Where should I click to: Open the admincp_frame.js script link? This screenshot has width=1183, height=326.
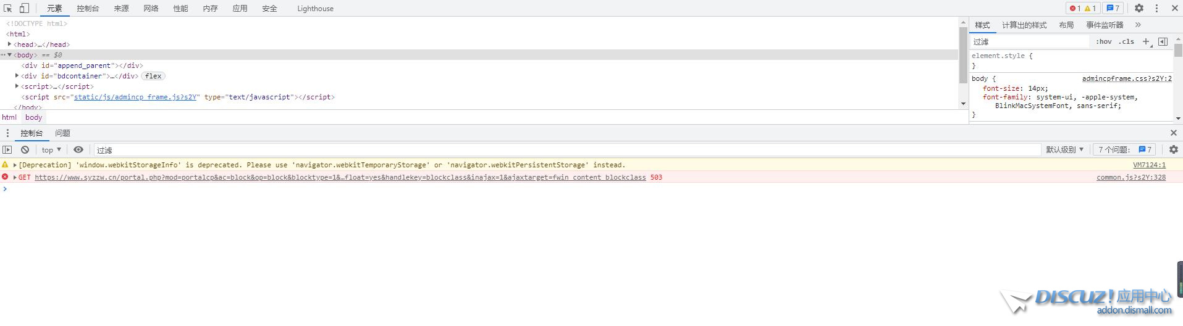[x=135, y=97]
